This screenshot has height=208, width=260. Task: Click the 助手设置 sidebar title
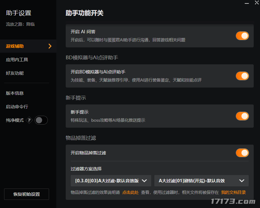coord(19,13)
